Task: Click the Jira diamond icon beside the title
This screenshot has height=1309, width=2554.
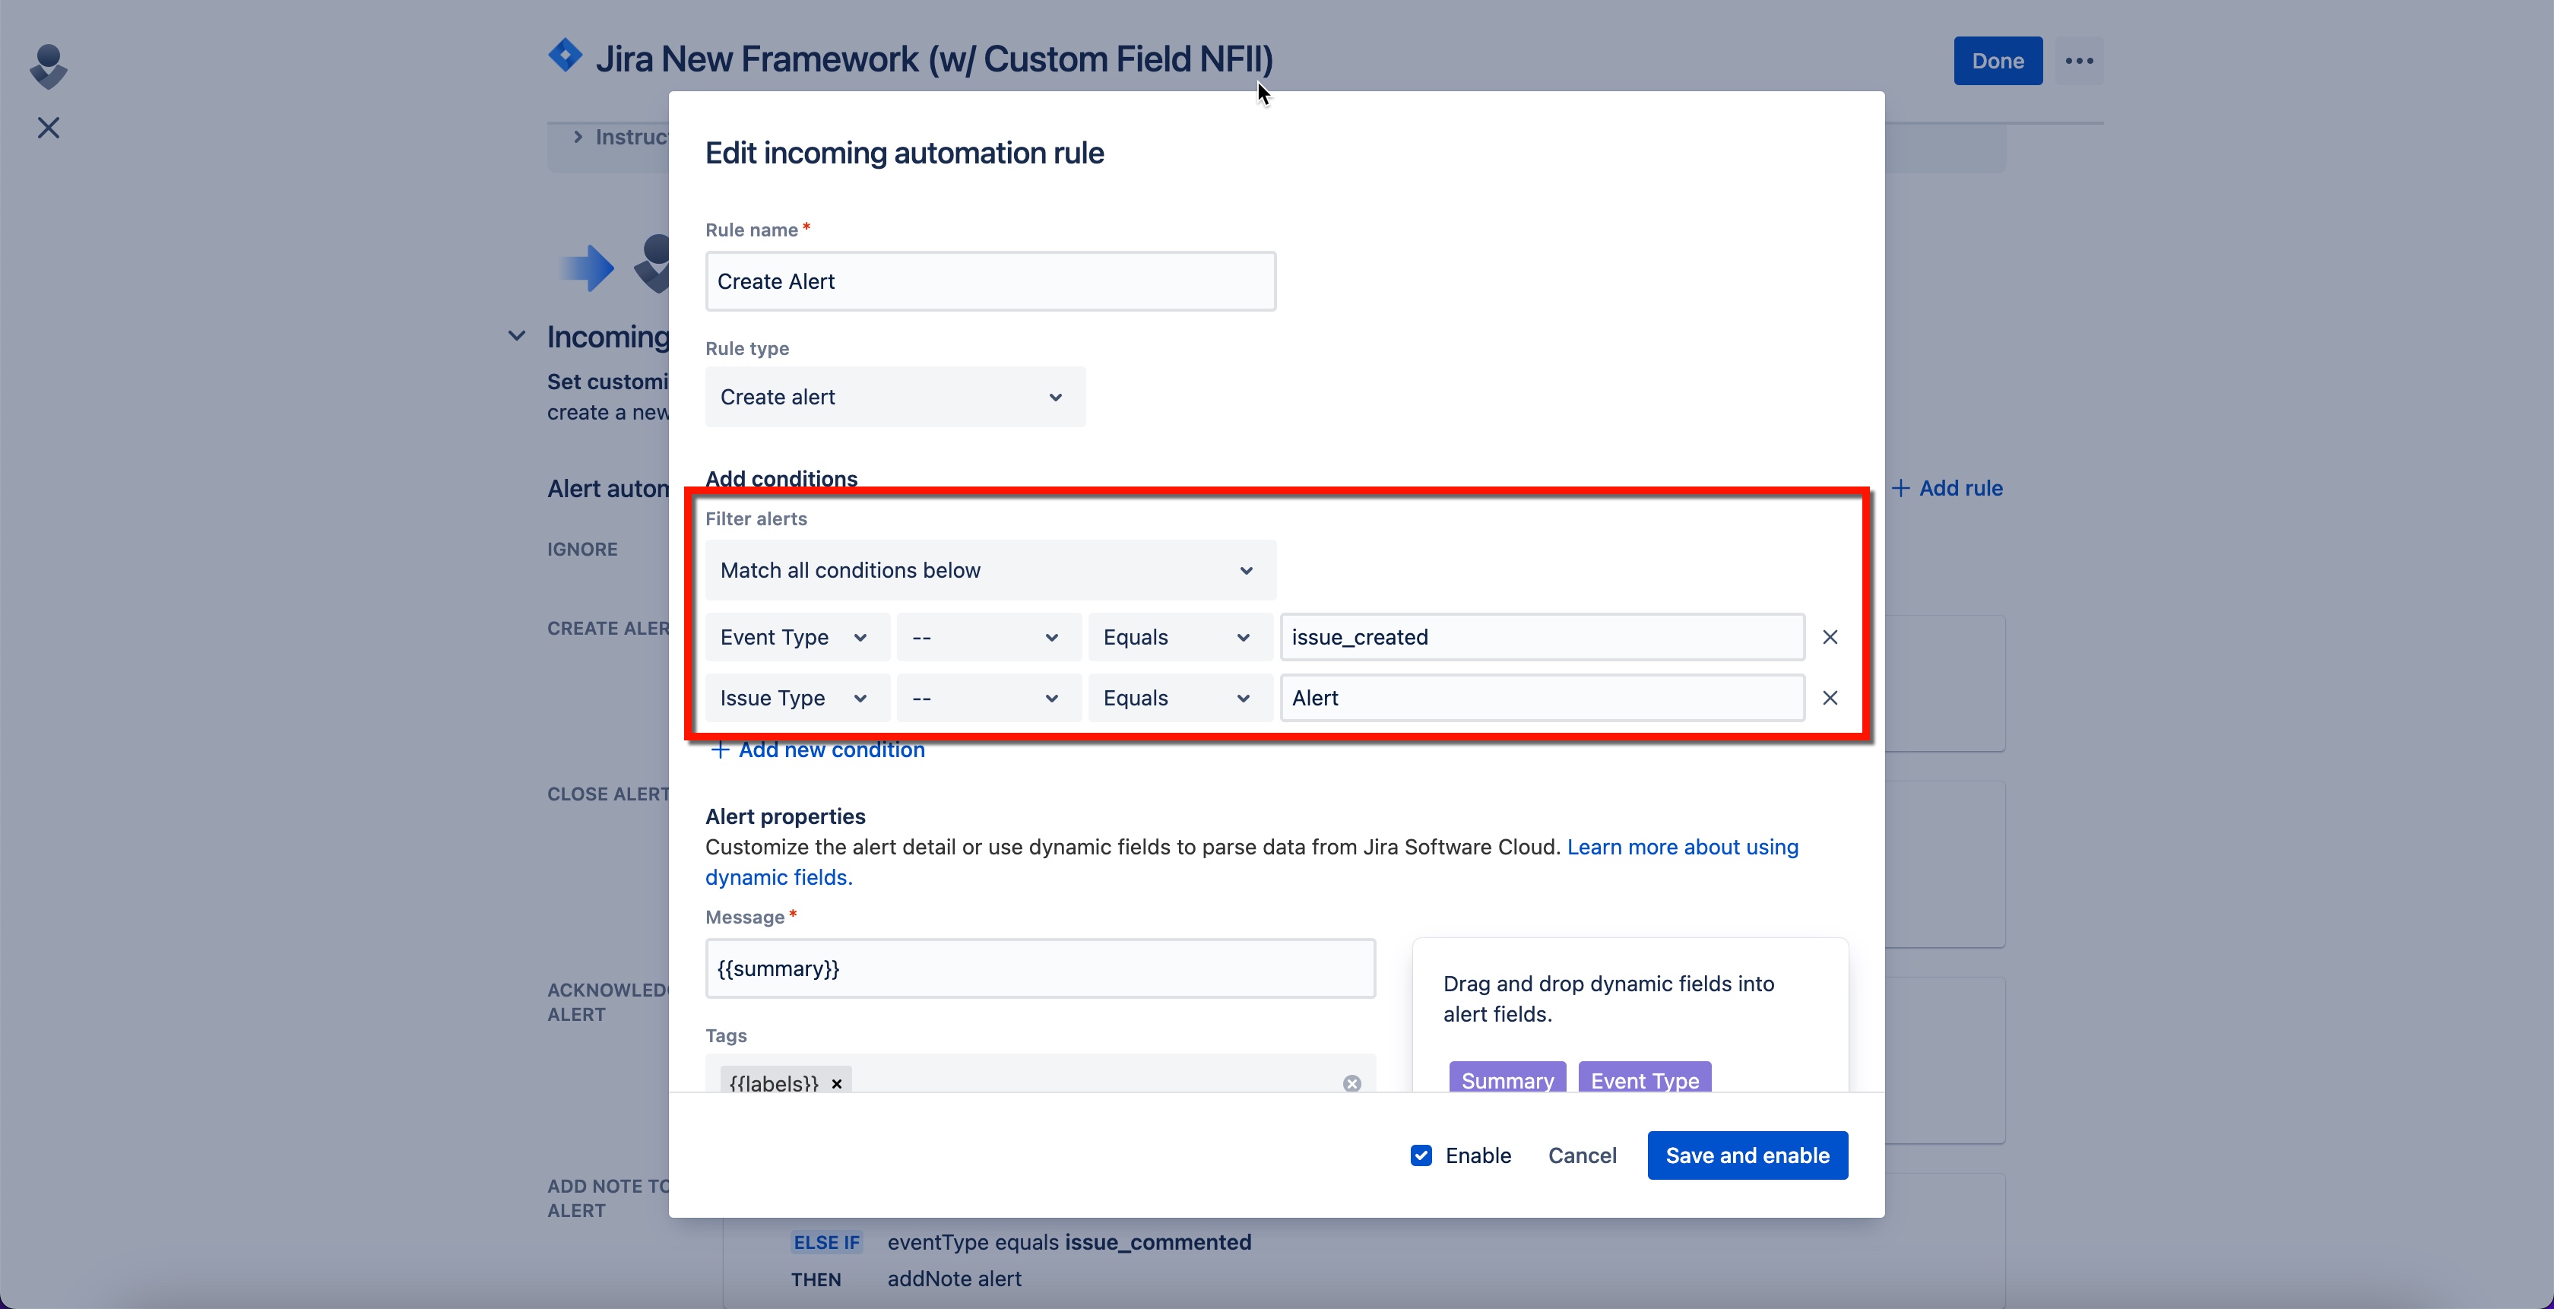Action: 564,55
